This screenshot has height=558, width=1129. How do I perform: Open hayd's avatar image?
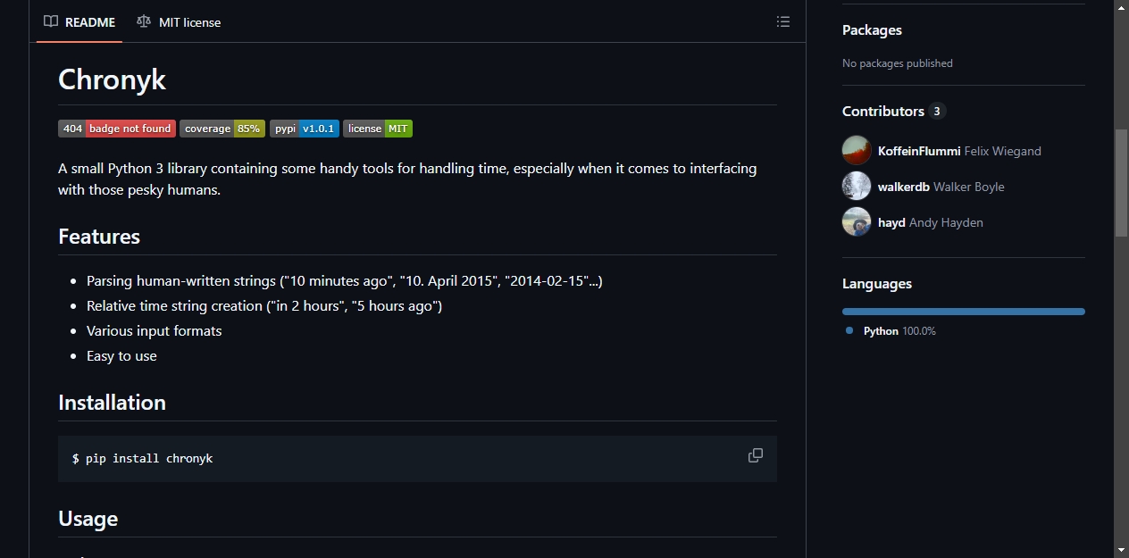coord(857,221)
